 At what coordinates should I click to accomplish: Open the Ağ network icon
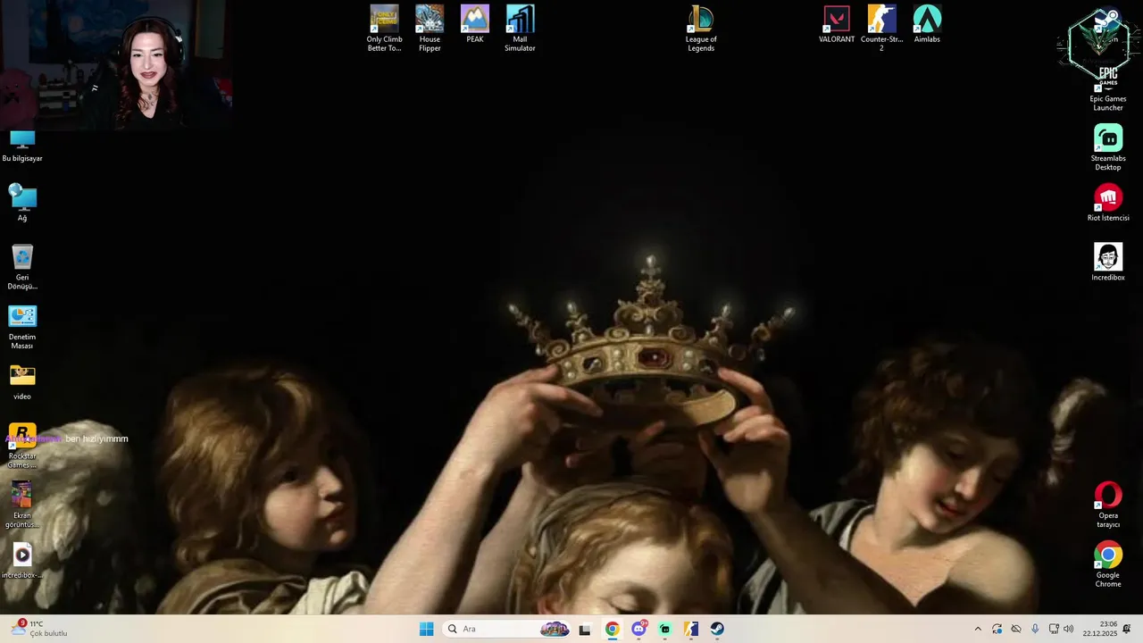22,203
